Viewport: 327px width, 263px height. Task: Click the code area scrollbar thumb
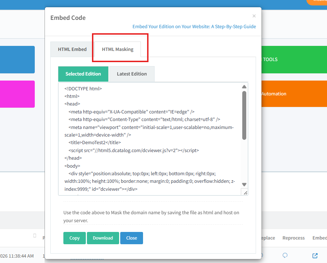[x=244, y=116]
